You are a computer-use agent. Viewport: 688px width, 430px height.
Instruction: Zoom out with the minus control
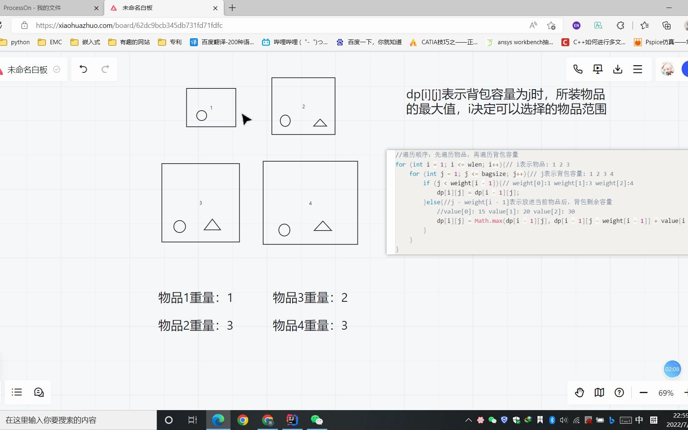(x=643, y=393)
